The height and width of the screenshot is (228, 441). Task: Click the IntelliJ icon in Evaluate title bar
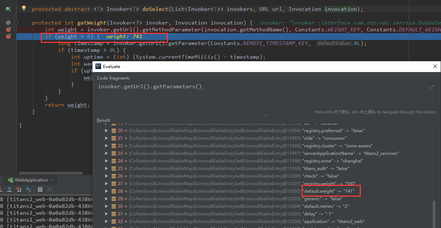pos(98,66)
